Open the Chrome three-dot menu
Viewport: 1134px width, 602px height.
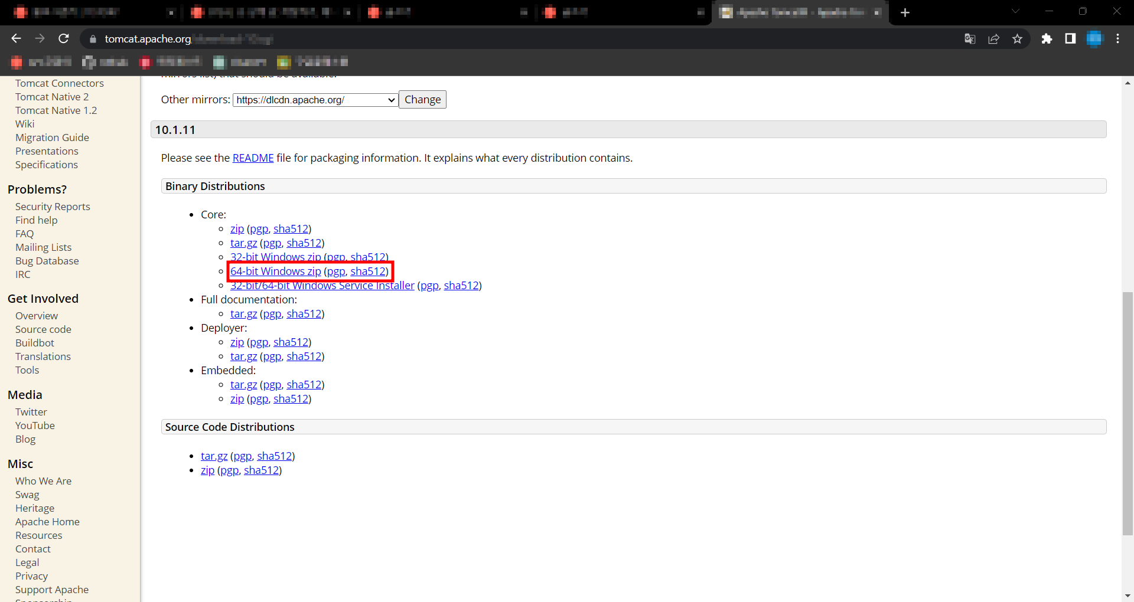coord(1117,39)
